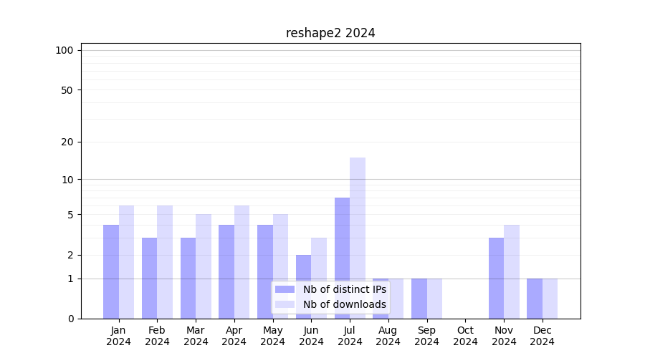Viewport: 645px width, 358px height.
Task: Click the Oct 2024 x-axis label
Action: [465, 336]
